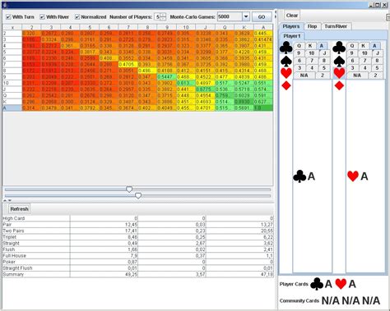Click the collapse-up arrow on the split divider
The height and width of the screenshot is (311, 390).
pos(5,200)
